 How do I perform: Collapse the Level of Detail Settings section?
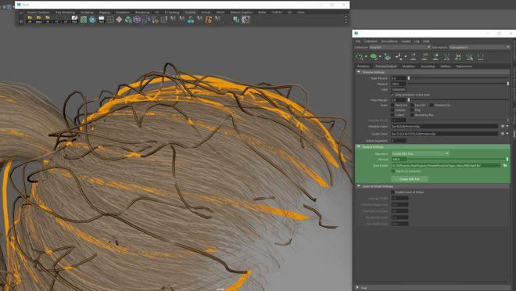pos(359,186)
